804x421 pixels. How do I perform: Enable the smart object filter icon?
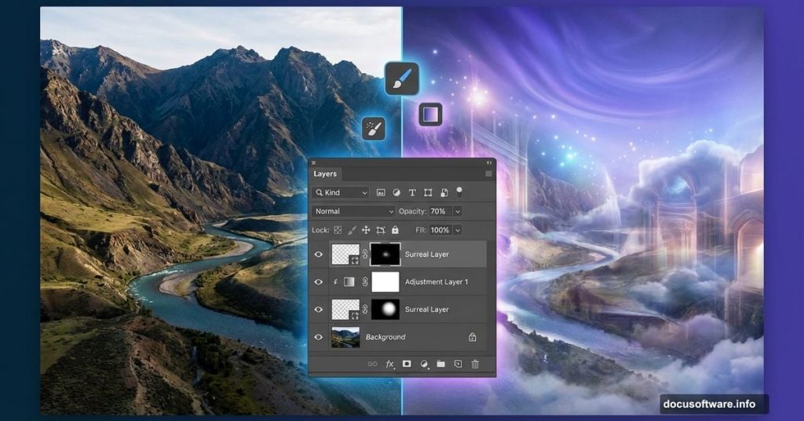click(x=444, y=192)
